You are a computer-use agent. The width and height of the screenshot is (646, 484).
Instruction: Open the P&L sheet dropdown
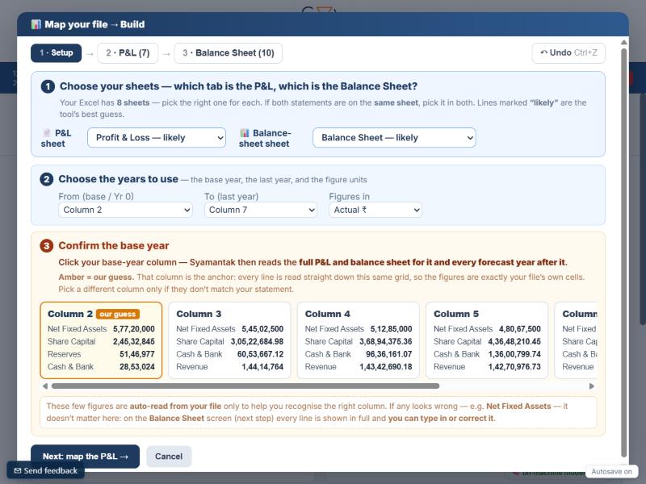coord(157,137)
